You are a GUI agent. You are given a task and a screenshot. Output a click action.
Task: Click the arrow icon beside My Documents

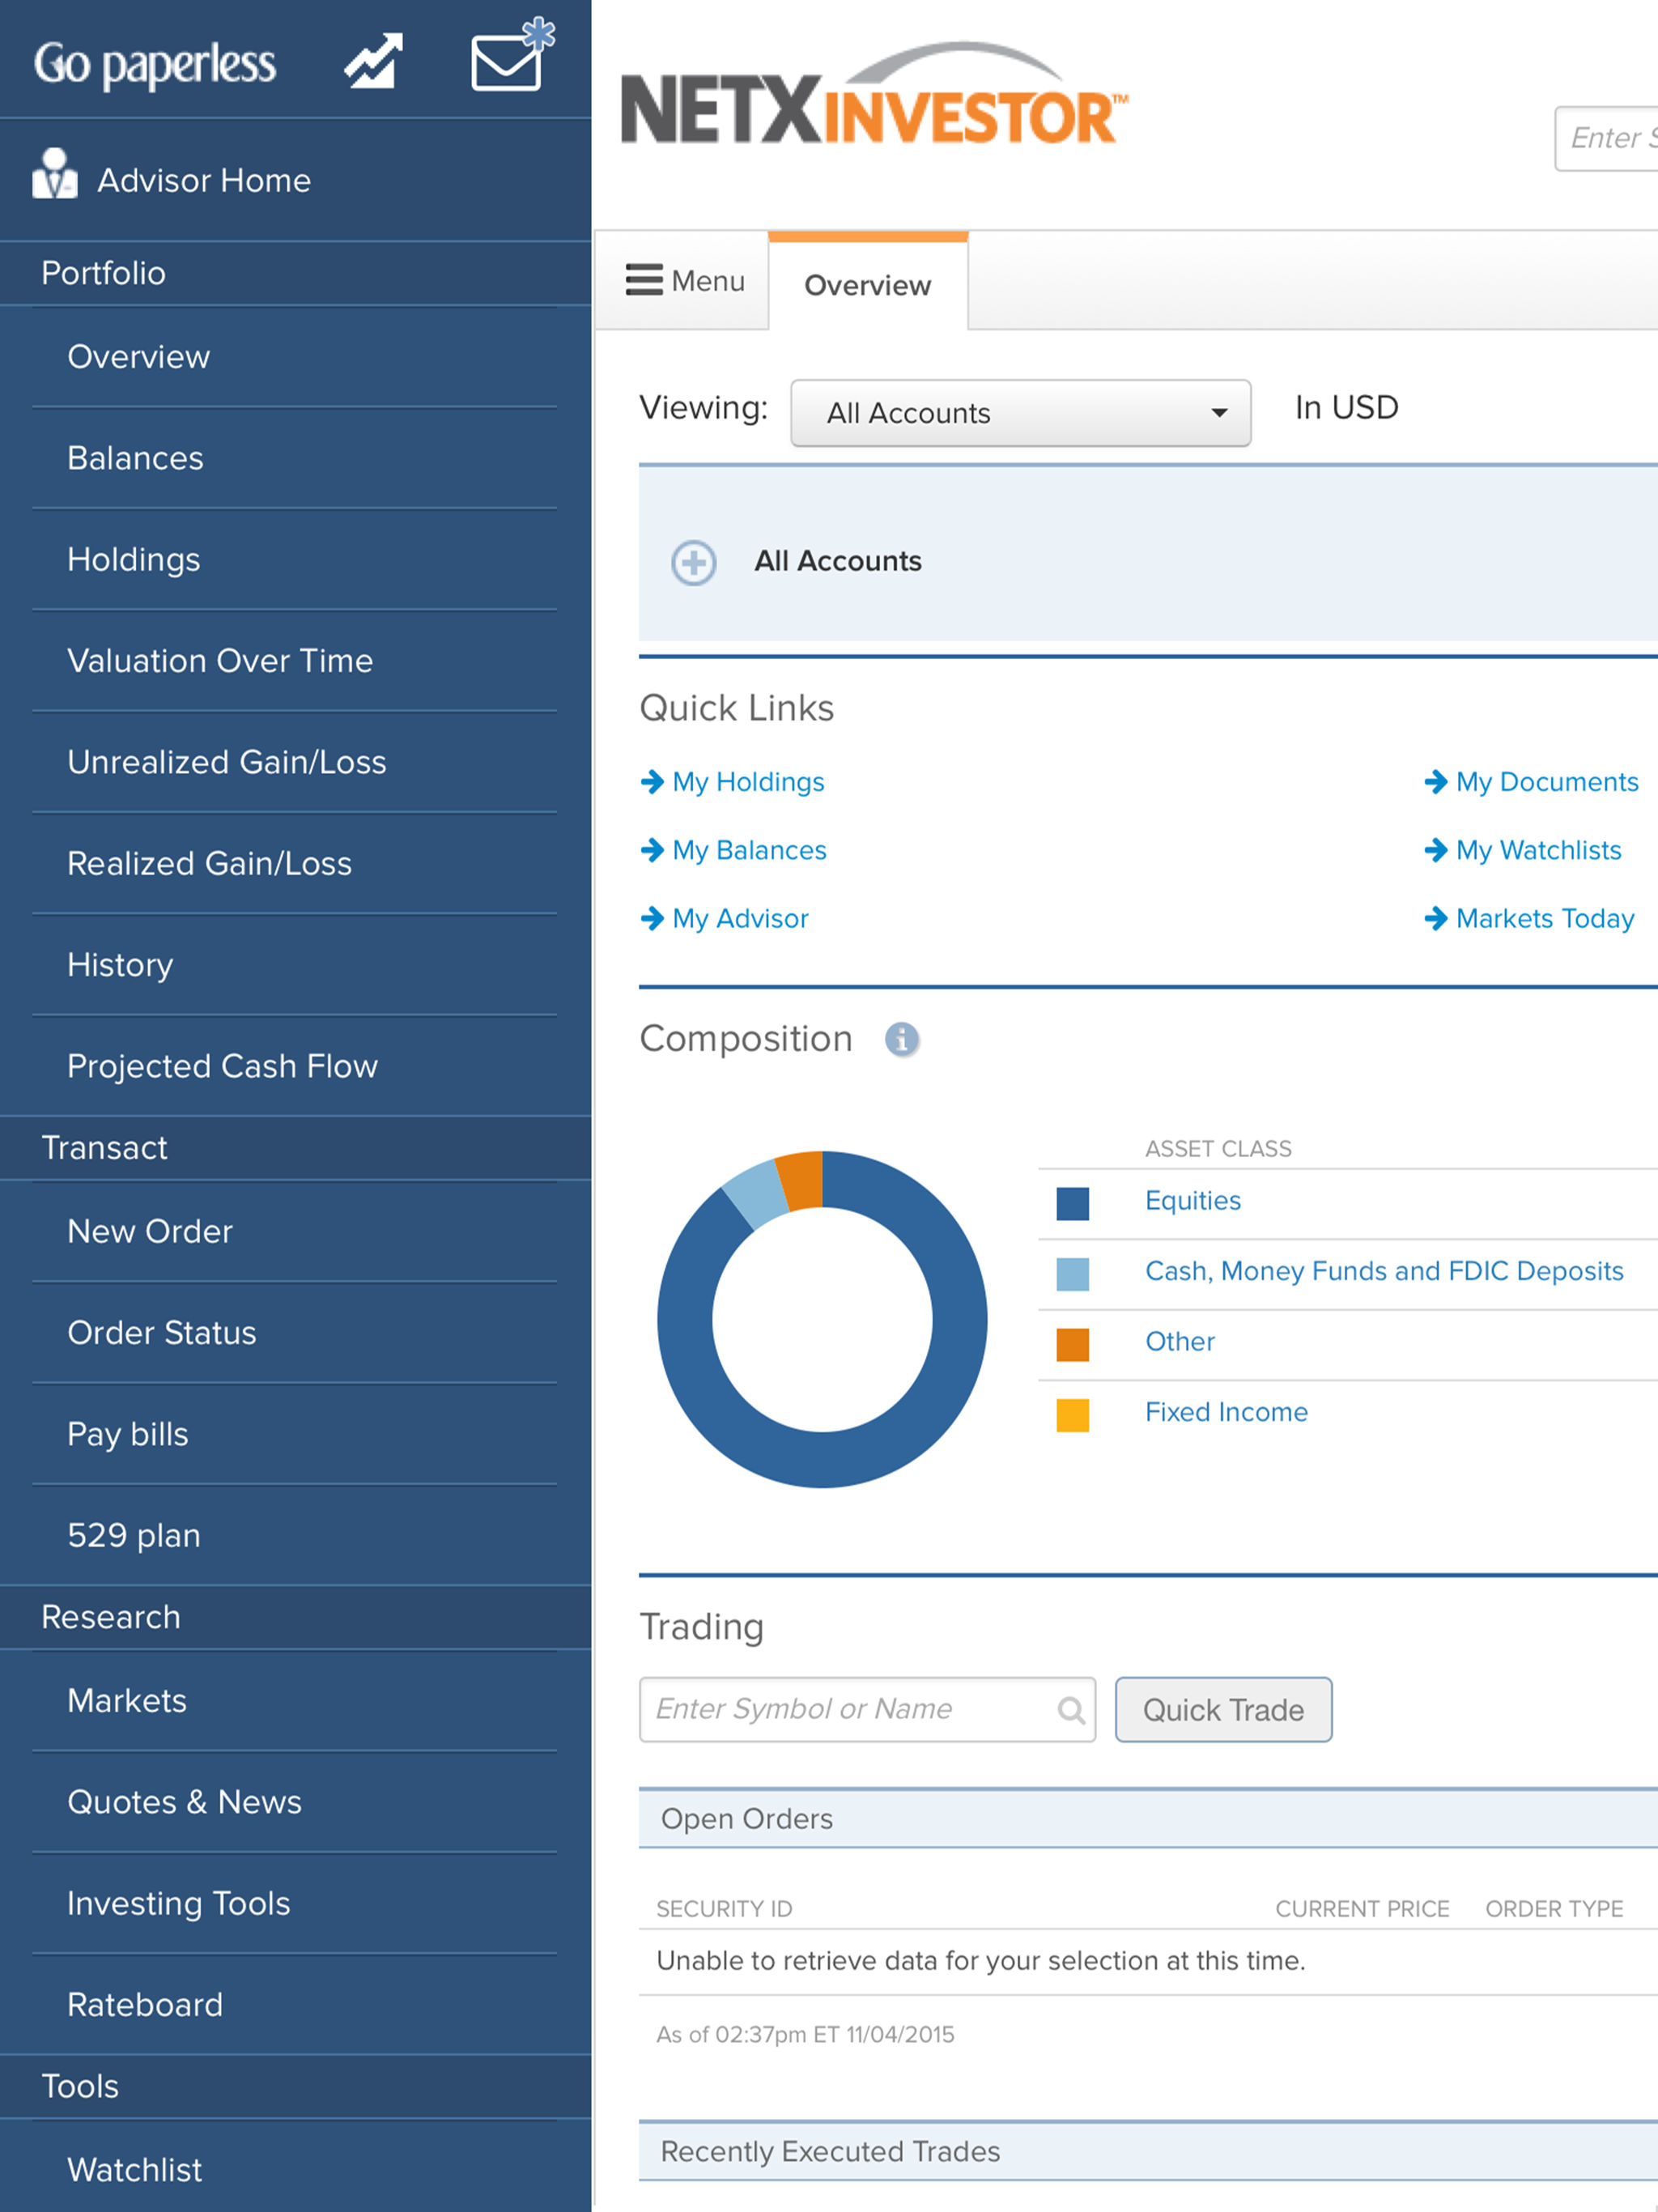(x=1435, y=782)
